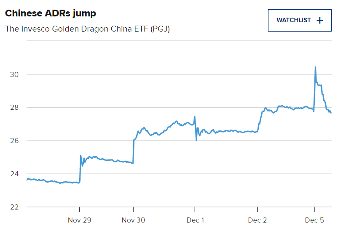This screenshot has width=338, height=228.
Task: Click the Dec 1 x-axis label
Action: 195,220
